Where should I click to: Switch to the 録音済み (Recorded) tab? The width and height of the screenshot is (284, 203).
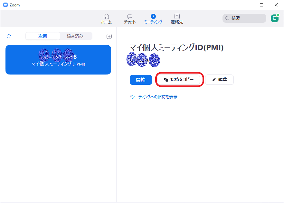coord(75,36)
